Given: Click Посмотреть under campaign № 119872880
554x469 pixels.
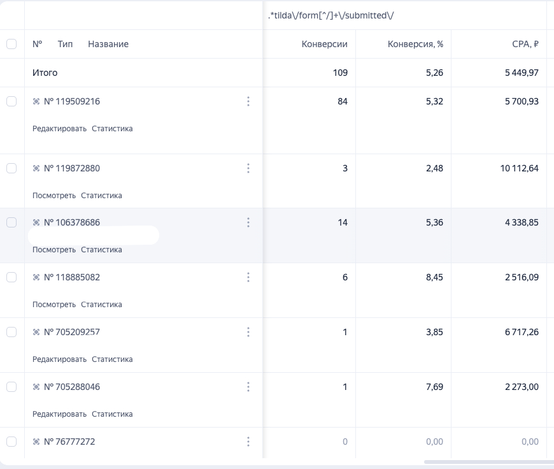Looking at the screenshot, I should pyautogui.click(x=54, y=196).
